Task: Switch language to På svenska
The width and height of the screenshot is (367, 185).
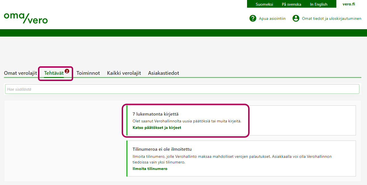Action: (292, 4)
